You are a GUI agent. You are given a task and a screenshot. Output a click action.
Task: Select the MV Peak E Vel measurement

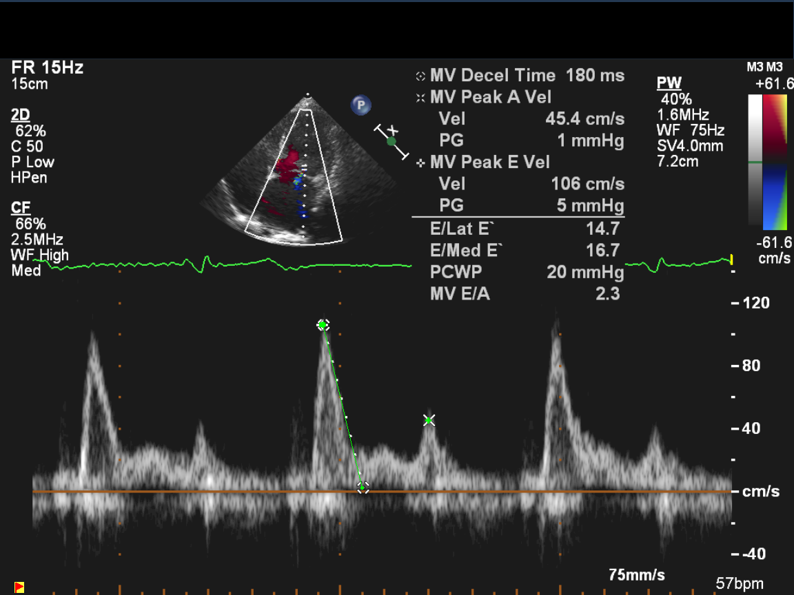[x=489, y=162]
